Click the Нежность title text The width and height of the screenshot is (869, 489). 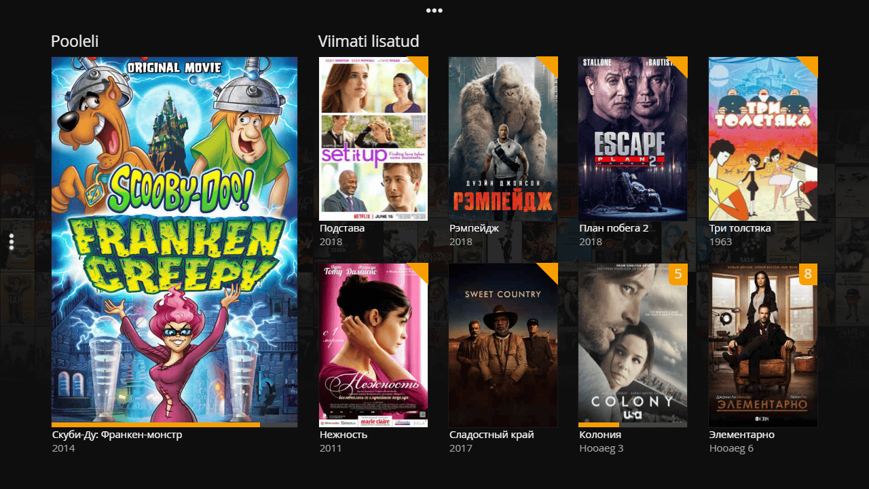click(344, 435)
